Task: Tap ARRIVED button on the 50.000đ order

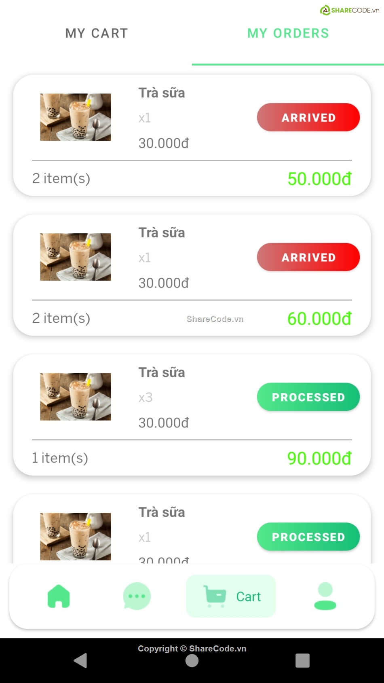Action: pos(308,117)
